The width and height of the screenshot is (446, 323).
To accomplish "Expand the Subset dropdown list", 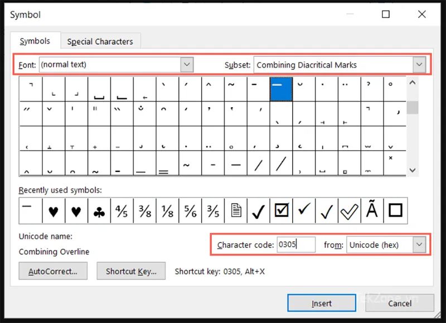I will click(x=419, y=65).
